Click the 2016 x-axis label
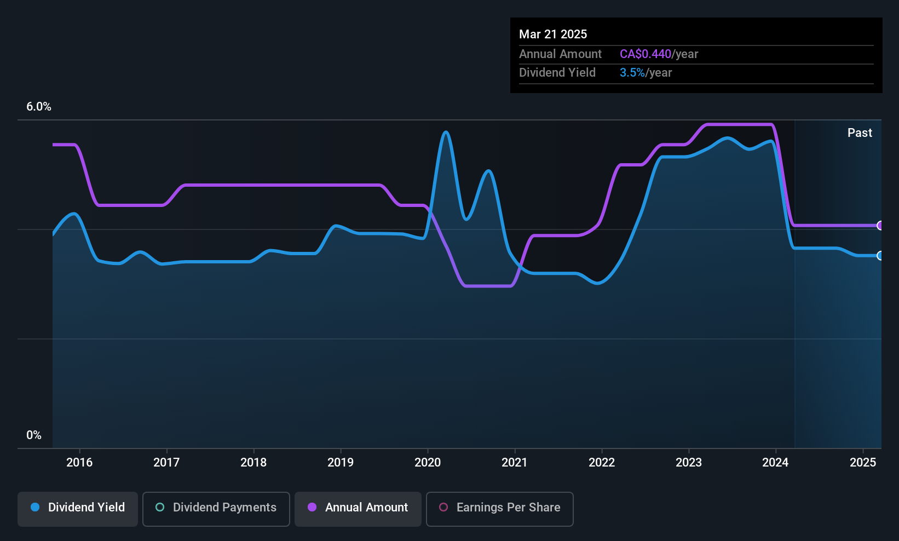Viewport: 899px width, 541px height. coord(79,462)
